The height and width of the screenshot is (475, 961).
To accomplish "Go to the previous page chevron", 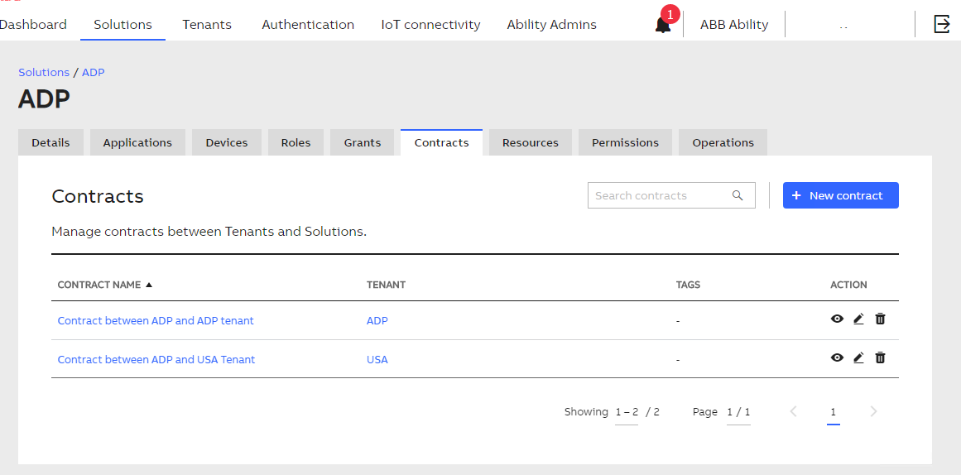I will pos(793,411).
